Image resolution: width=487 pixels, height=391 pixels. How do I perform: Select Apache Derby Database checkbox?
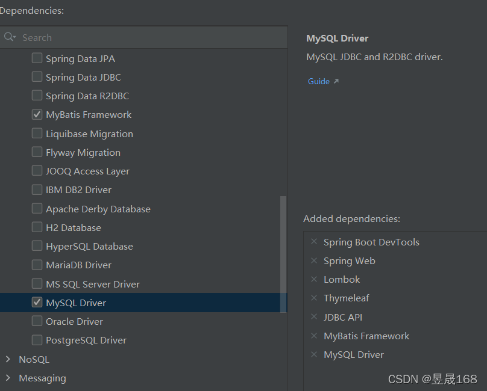pos(37,208)
